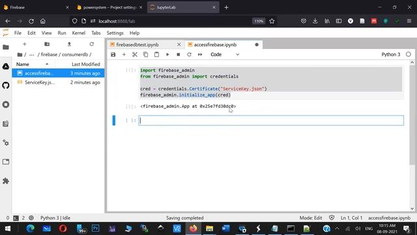Bookmark this page with star icon
This screenshot has width=417, height=235.
coord(272,21)
